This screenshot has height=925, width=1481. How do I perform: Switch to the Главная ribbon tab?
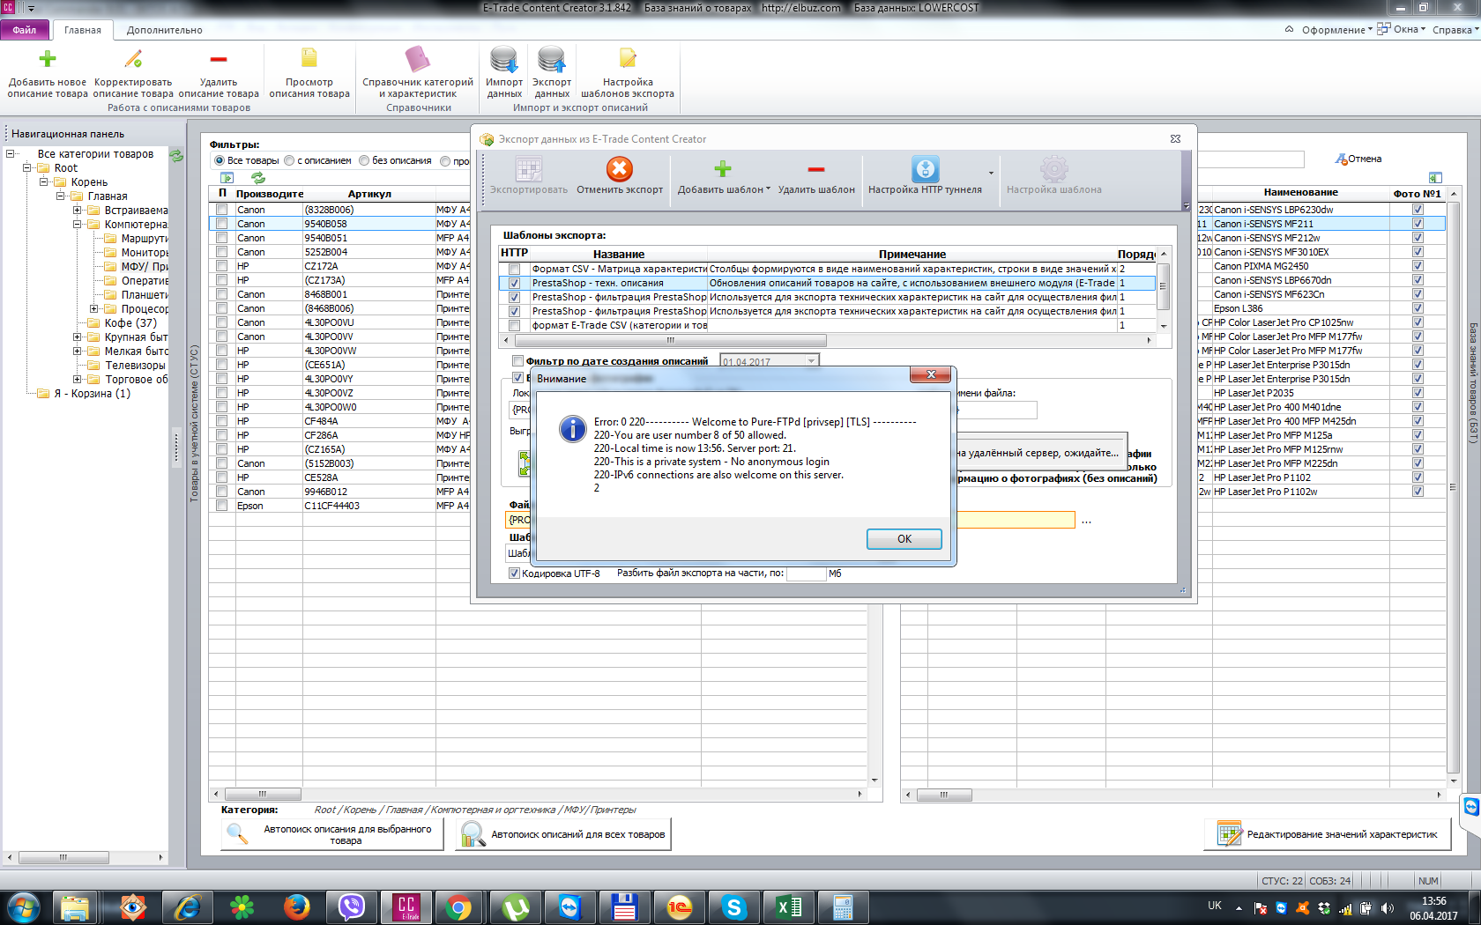83,30
